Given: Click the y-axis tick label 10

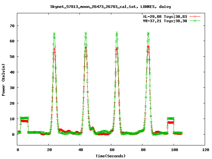Looking at the screenshot, I should tap(12, 119).
